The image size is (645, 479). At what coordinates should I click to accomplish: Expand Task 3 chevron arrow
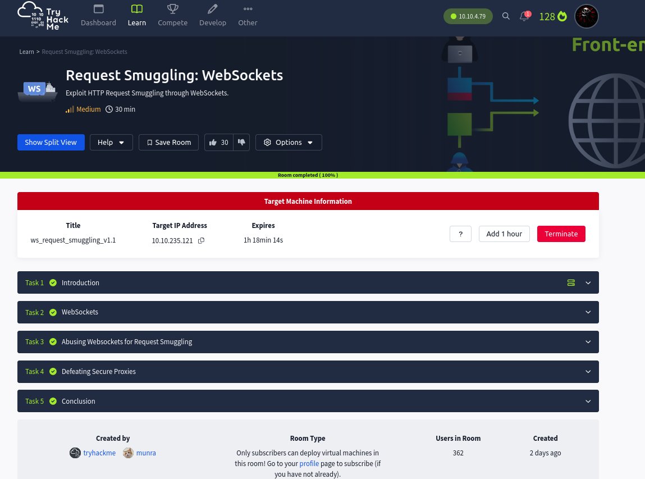tap(588, 342)
